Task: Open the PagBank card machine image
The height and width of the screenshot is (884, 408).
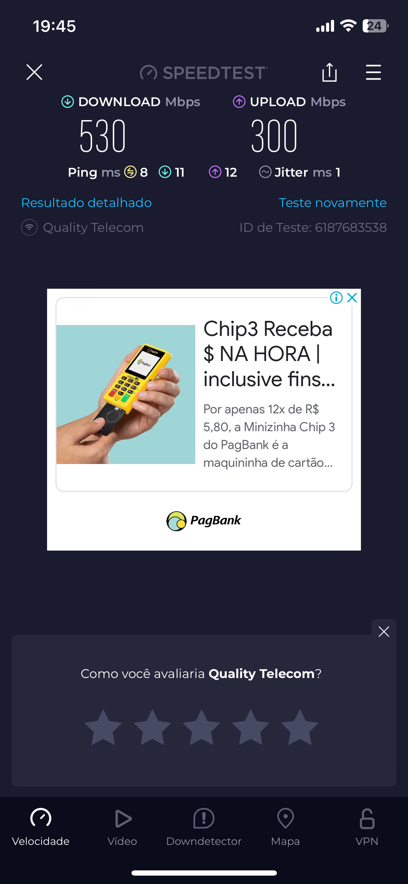Action: pyautogui.click(x=126, y=395)
